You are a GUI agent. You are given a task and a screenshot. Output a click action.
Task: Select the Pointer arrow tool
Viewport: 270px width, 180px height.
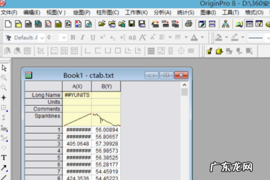point(4,68)
